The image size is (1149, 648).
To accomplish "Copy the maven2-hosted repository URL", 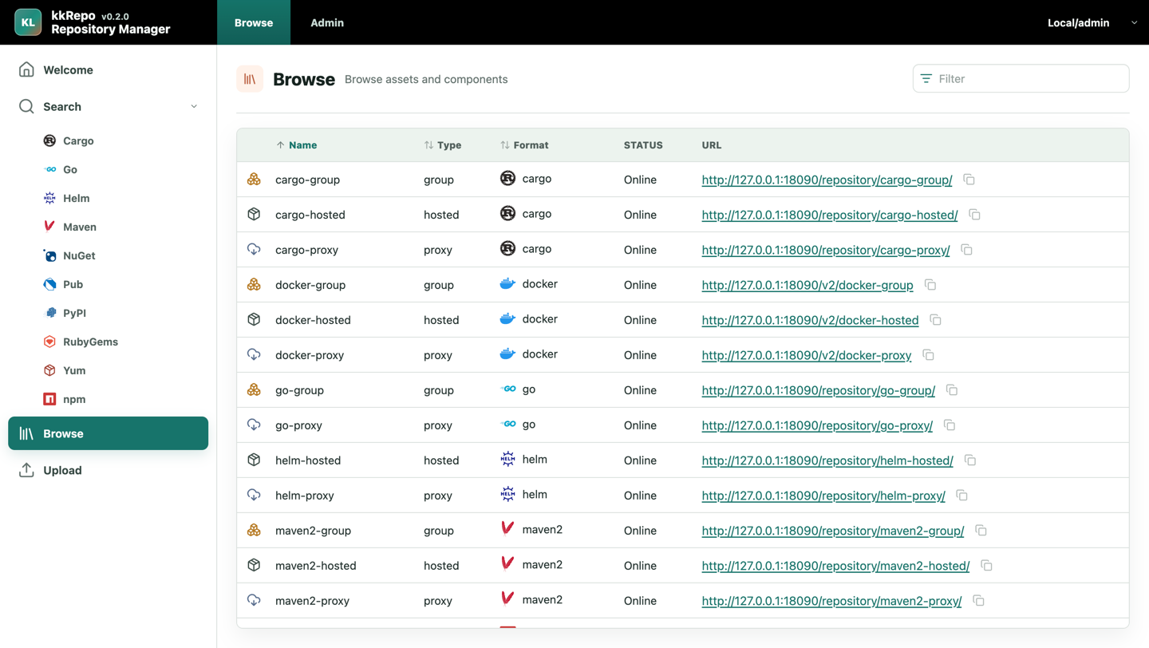I will [x=986, y=566].
